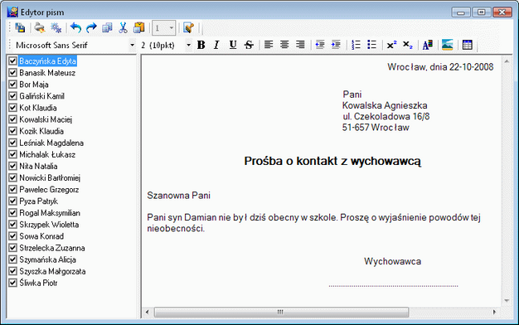Click the Szanowna Pani greeting line
This screenshot has height=325, width=519.
click(x=179, y=196)
